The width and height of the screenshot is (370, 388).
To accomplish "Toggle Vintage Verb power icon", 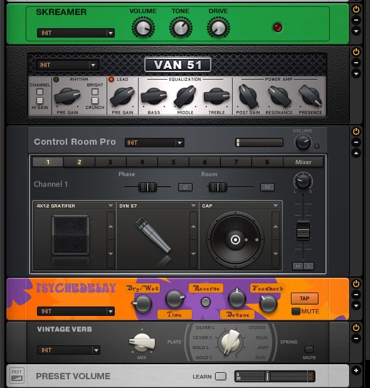I will [x=356, y=327].
